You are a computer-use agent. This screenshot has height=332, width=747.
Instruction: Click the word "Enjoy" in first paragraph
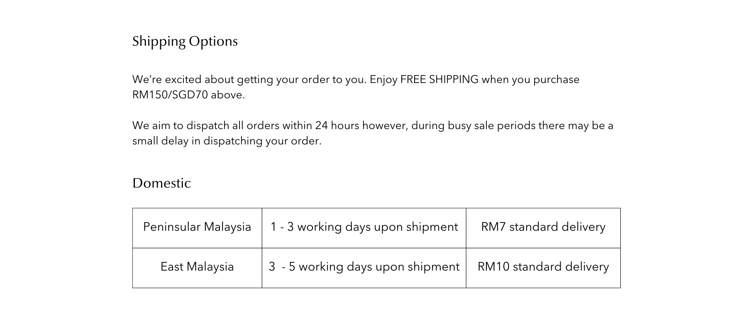(383, 80)
